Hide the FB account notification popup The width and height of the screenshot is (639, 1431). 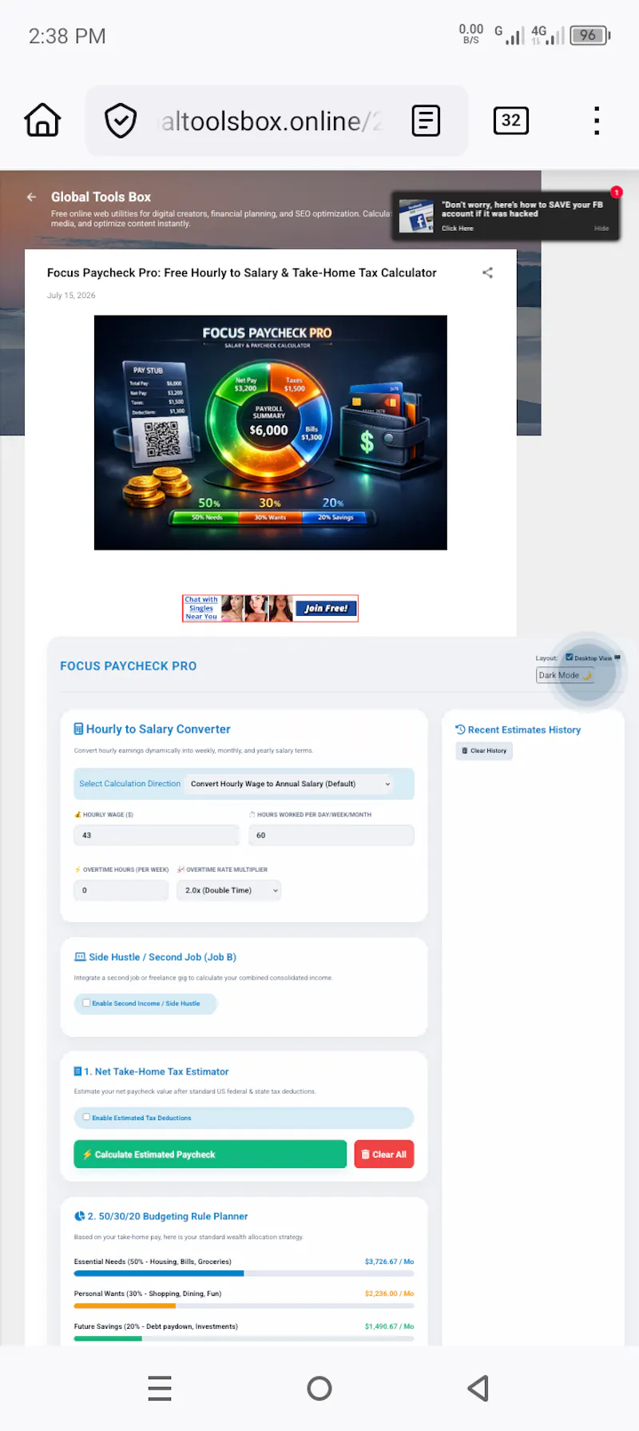coord(601,229)
